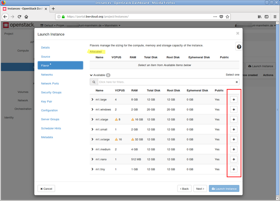Allocate the m1.nano flavor using its arrow icon
Viewport: 280px width, 201px height.
(x=233, y=159)
